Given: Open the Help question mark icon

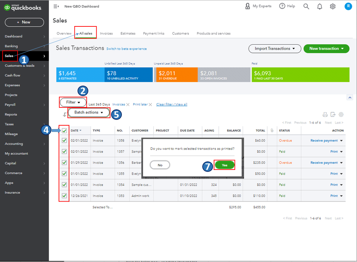Looking at the screenshot, I should pyautogui.click(x=282, y=6).
